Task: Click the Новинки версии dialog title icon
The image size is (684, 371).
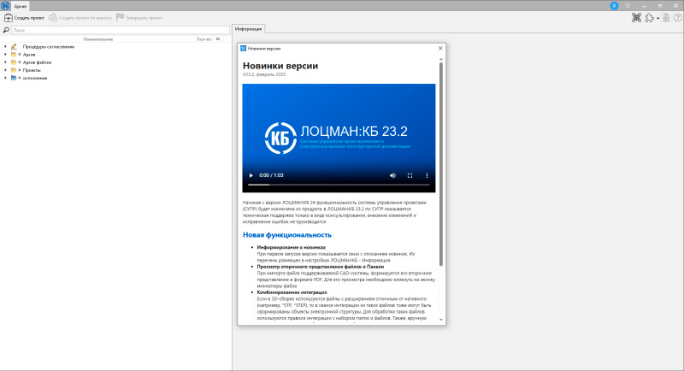Action: [244, 49]
